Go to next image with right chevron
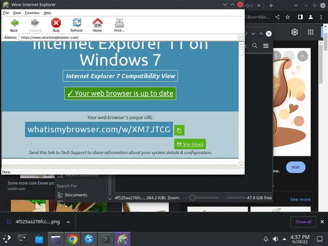 point(302,56)
